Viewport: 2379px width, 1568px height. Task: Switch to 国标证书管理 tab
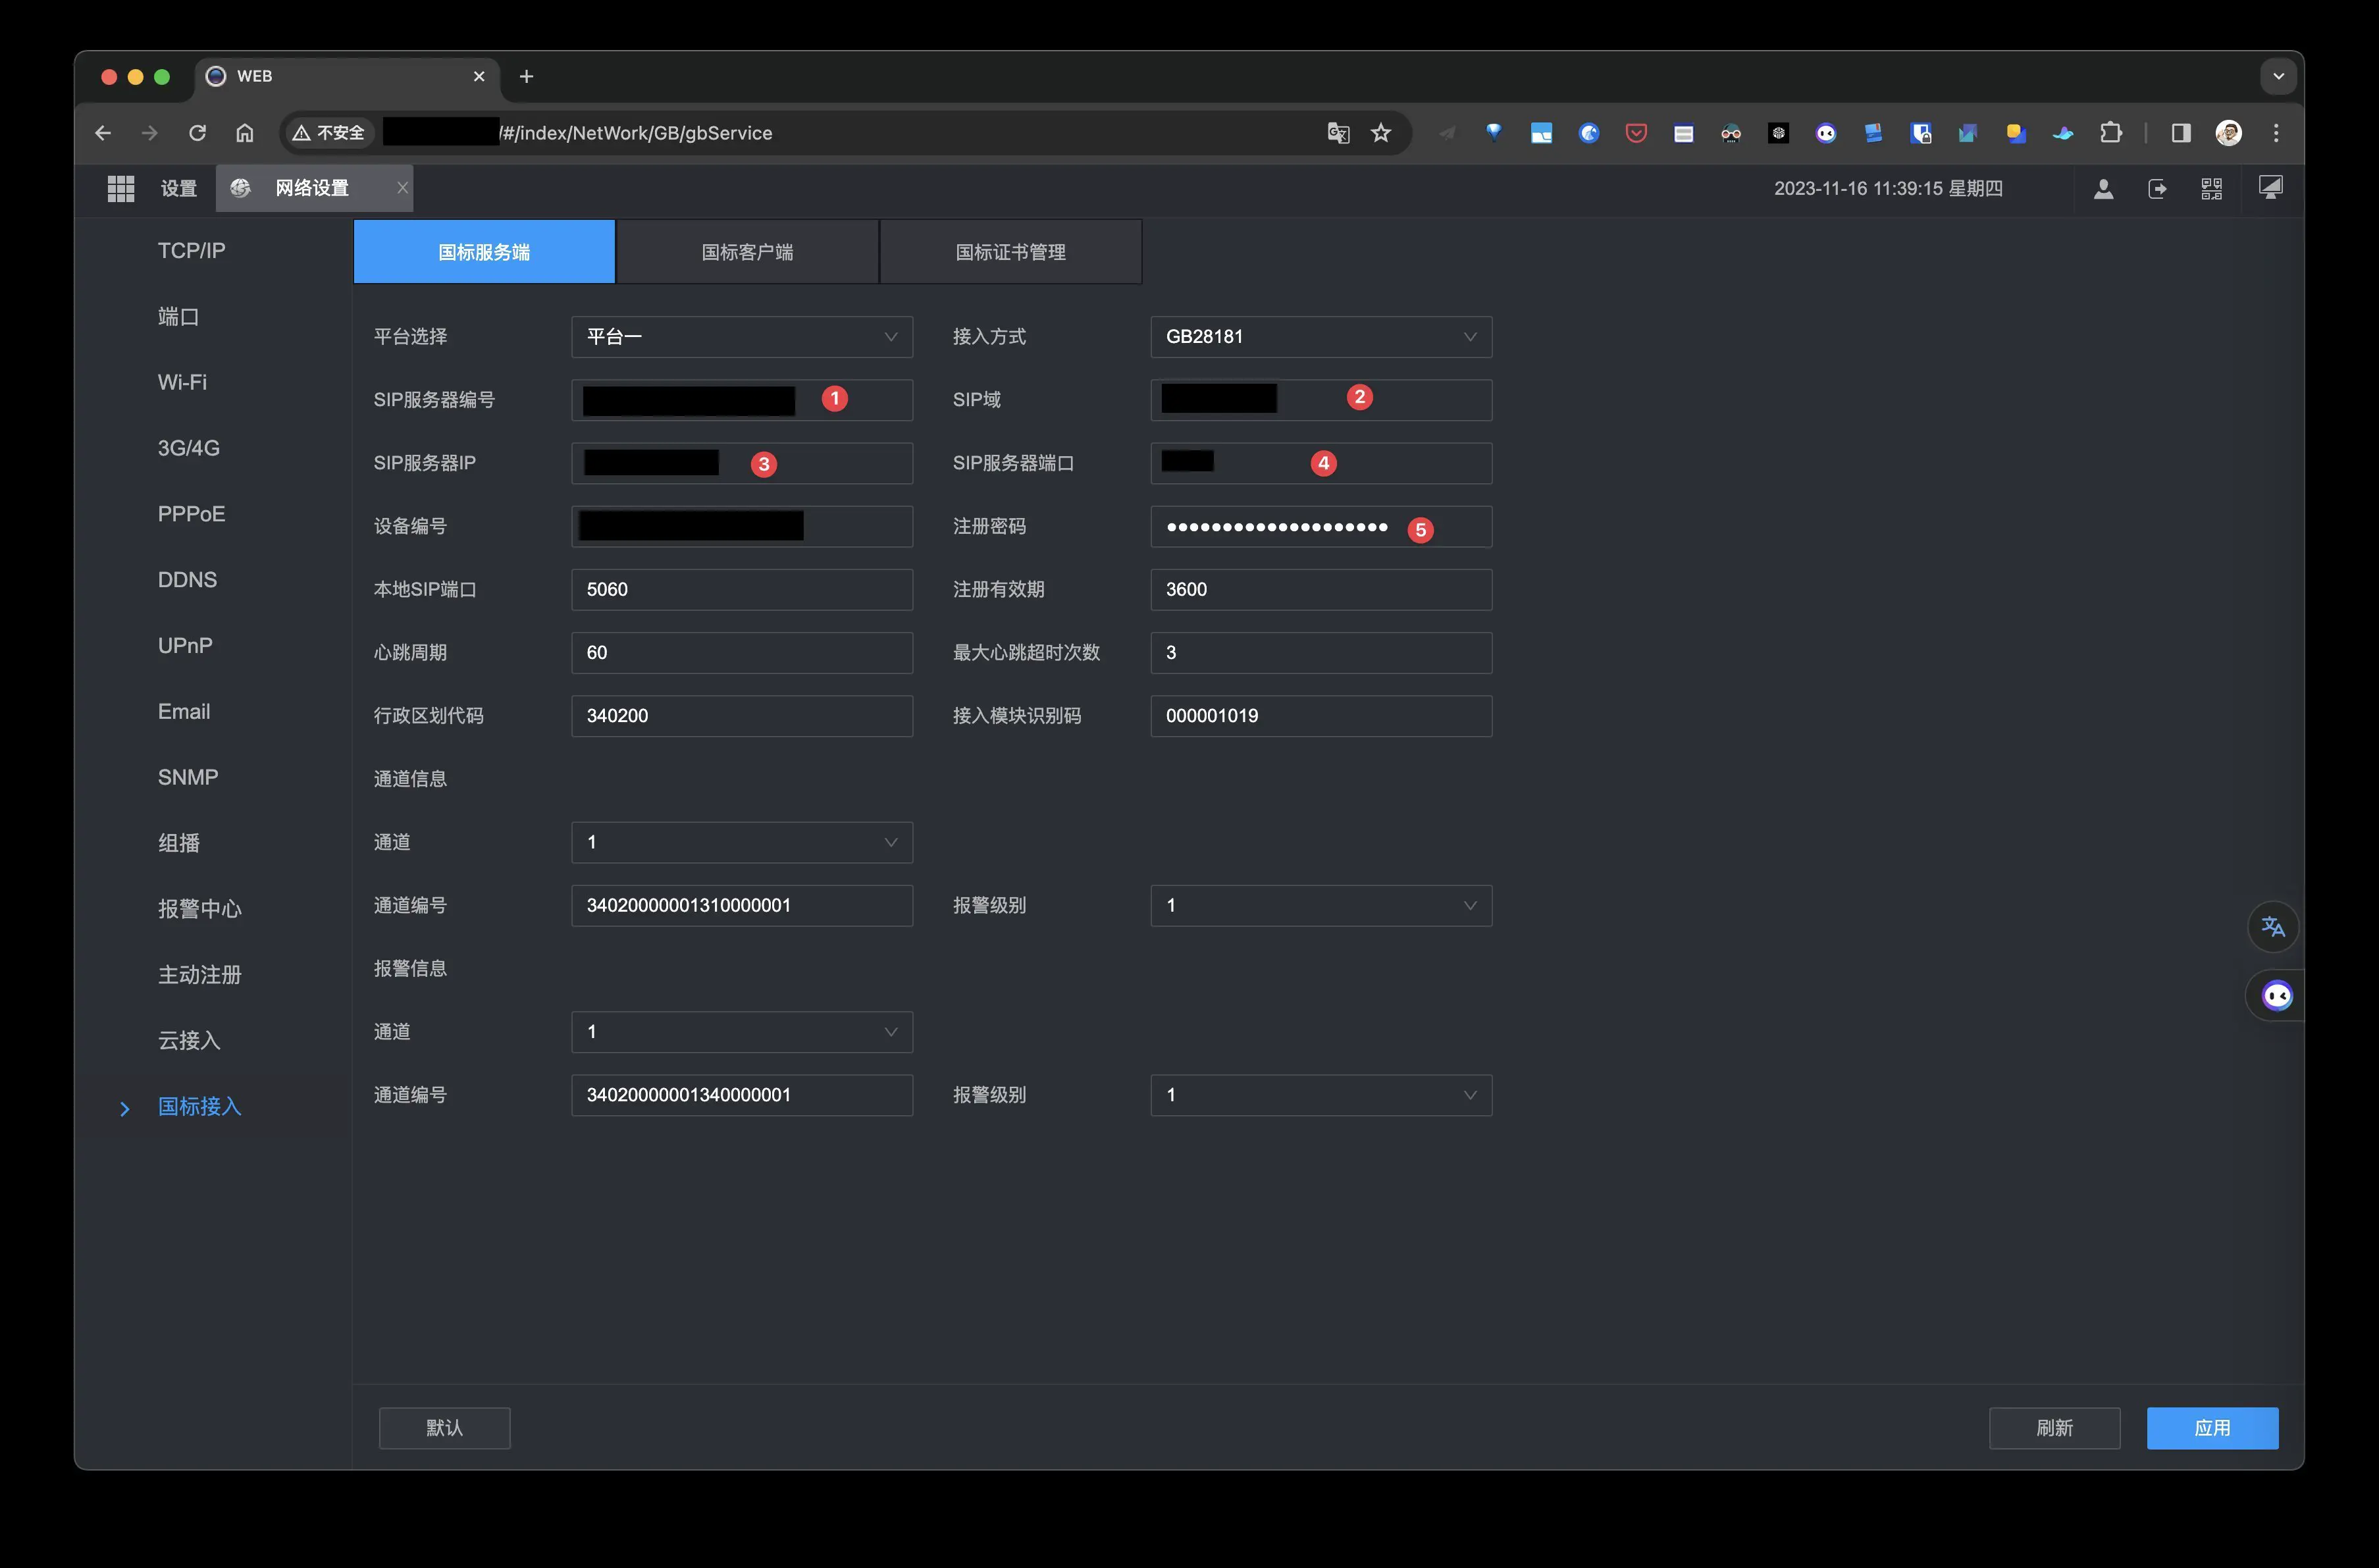1010,252
